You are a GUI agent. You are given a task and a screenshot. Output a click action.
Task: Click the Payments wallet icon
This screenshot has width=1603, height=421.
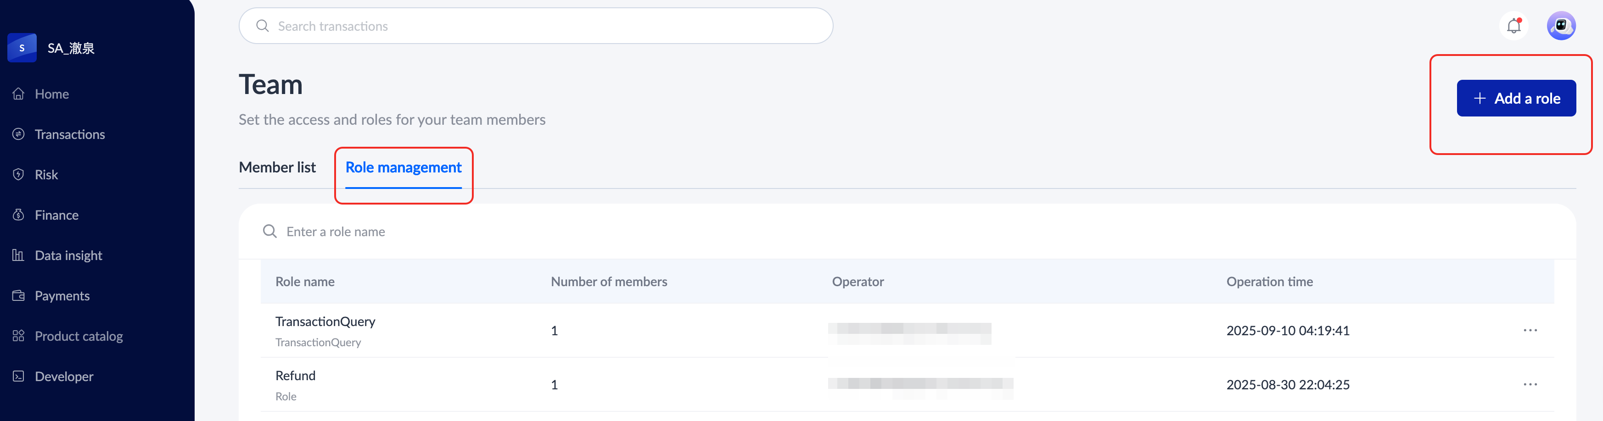pos(19,296)
